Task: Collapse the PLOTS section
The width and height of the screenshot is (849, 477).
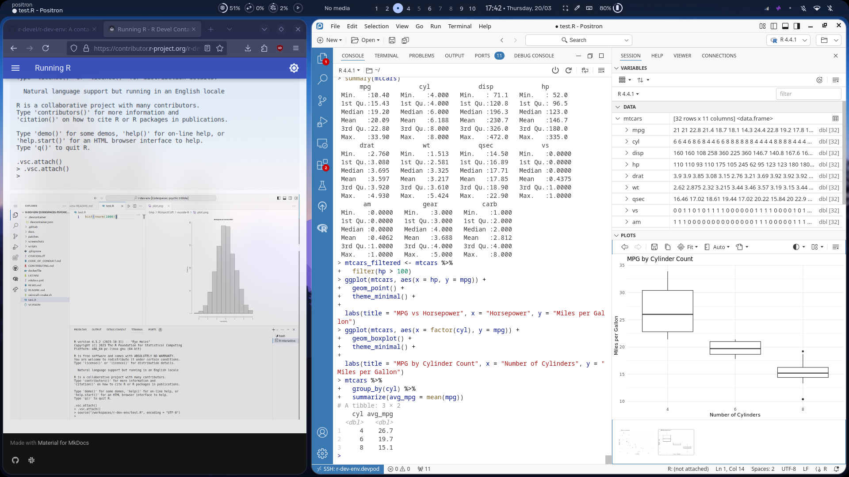Action: (616, 235)
